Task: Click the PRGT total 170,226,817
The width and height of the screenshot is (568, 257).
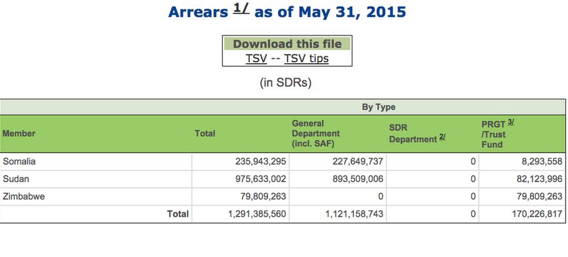Action: pyautogui.click(x=537, y=214)
